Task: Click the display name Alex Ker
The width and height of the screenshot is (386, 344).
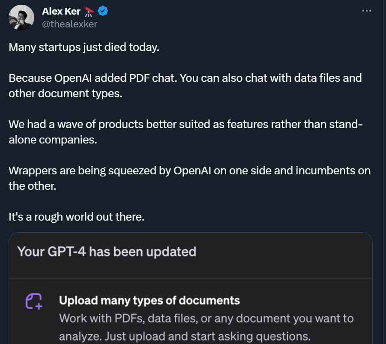Action: (x=61, y=12)
